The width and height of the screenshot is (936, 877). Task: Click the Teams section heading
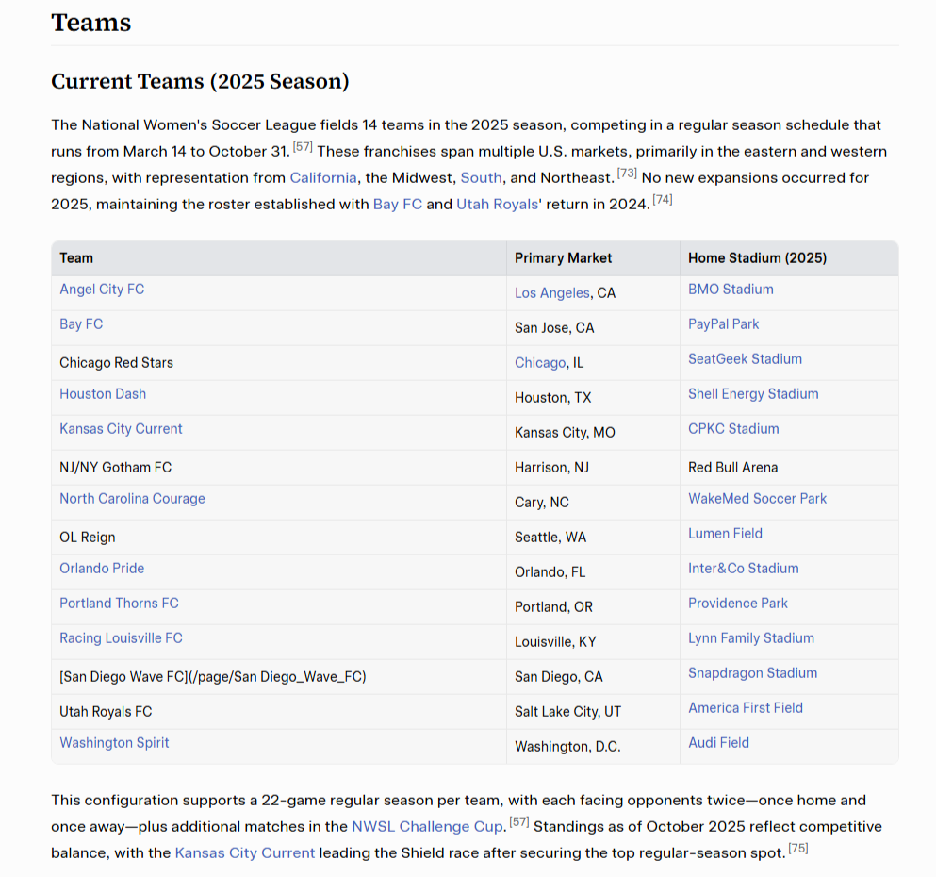[x=91, y=23]
